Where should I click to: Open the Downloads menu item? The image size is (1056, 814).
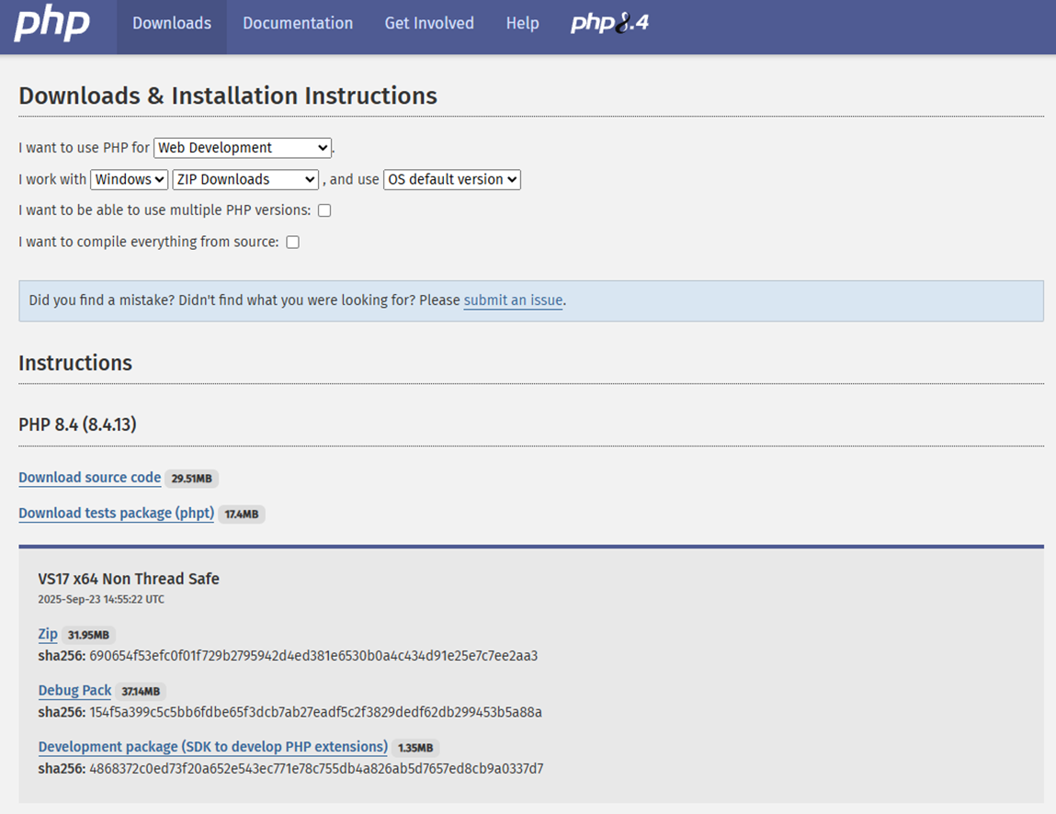tap(172, 24)
